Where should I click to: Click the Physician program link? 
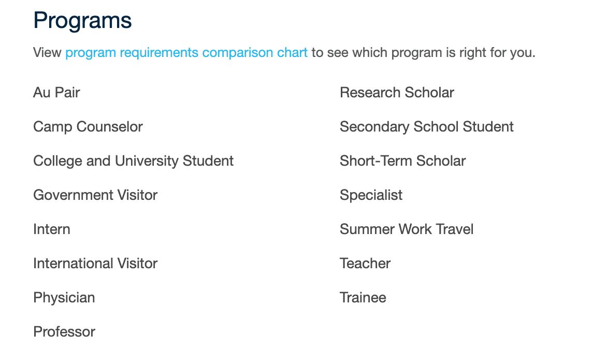pos(64,298)
